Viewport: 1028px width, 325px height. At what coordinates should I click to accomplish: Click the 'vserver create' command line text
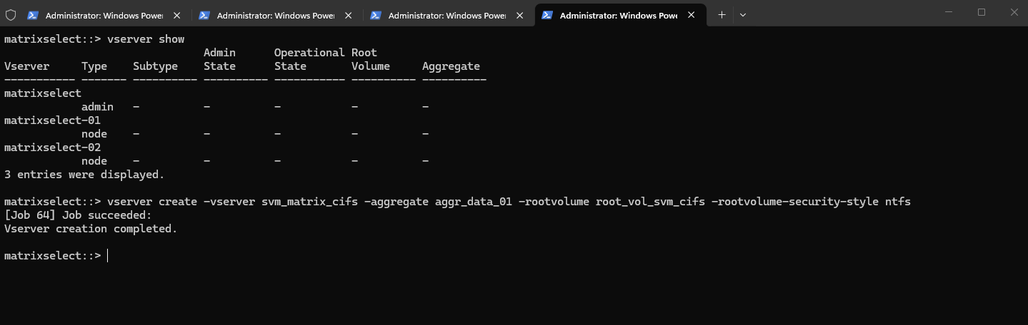457,202
